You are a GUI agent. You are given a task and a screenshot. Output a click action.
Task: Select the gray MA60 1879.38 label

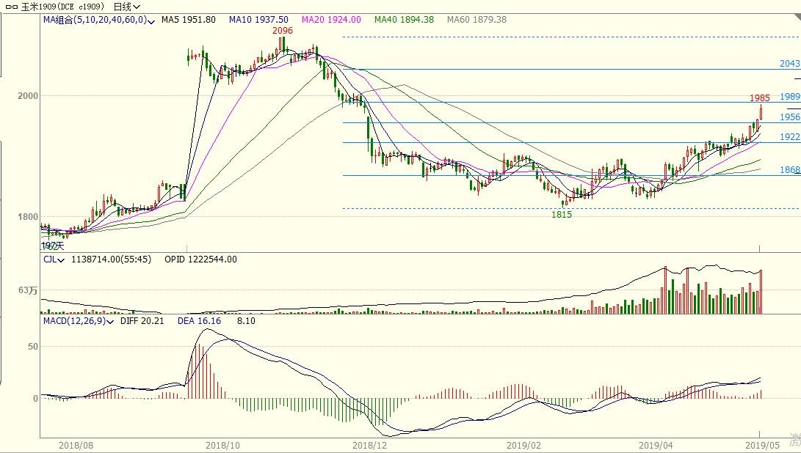[x=476, y=20]
